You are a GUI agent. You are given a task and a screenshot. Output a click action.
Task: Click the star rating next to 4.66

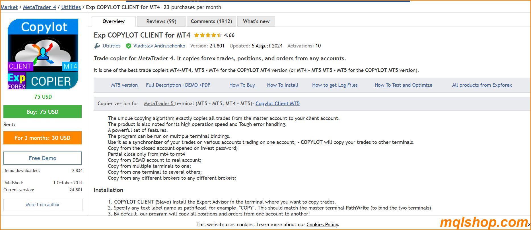point(208,35)
